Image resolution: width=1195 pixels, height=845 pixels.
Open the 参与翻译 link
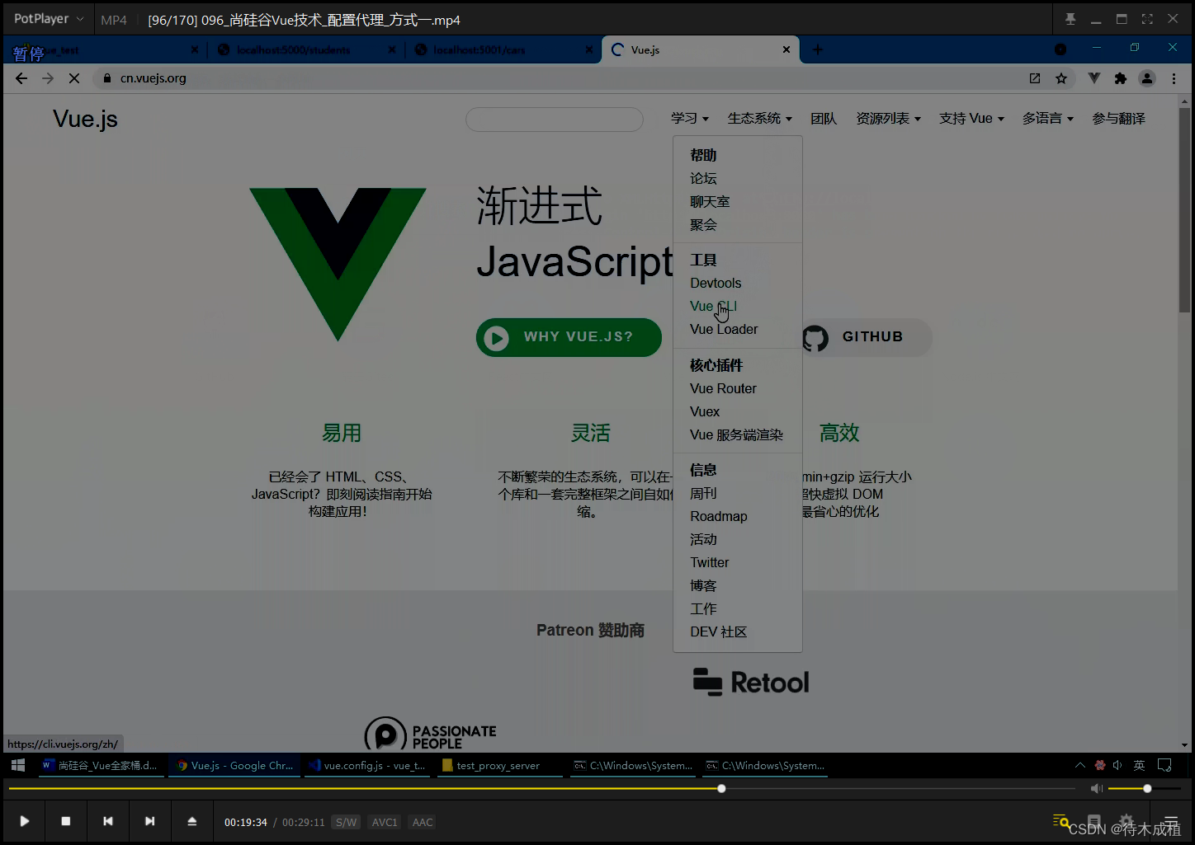click(x=1118, y=119)
